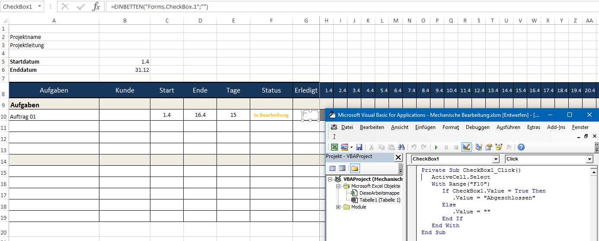
Task: Save the project with the floppy disk icon
Action: pos(359,147)
